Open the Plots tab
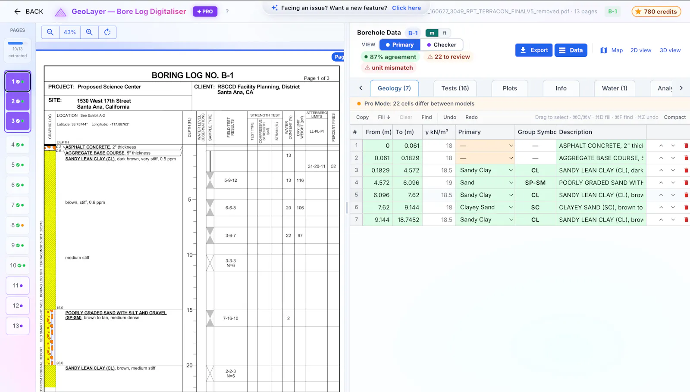Screen dimensions: 690x392 click(x=510, y=88)
